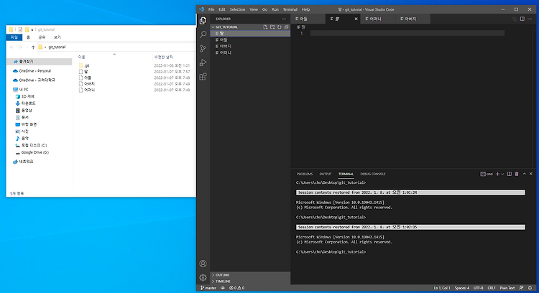Switch to the 어머니 editor tab
Screen dimensions: 539x293
(377, 19)
